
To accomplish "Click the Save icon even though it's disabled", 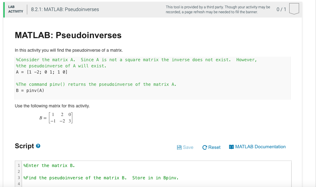I will (x=179, y=147).
